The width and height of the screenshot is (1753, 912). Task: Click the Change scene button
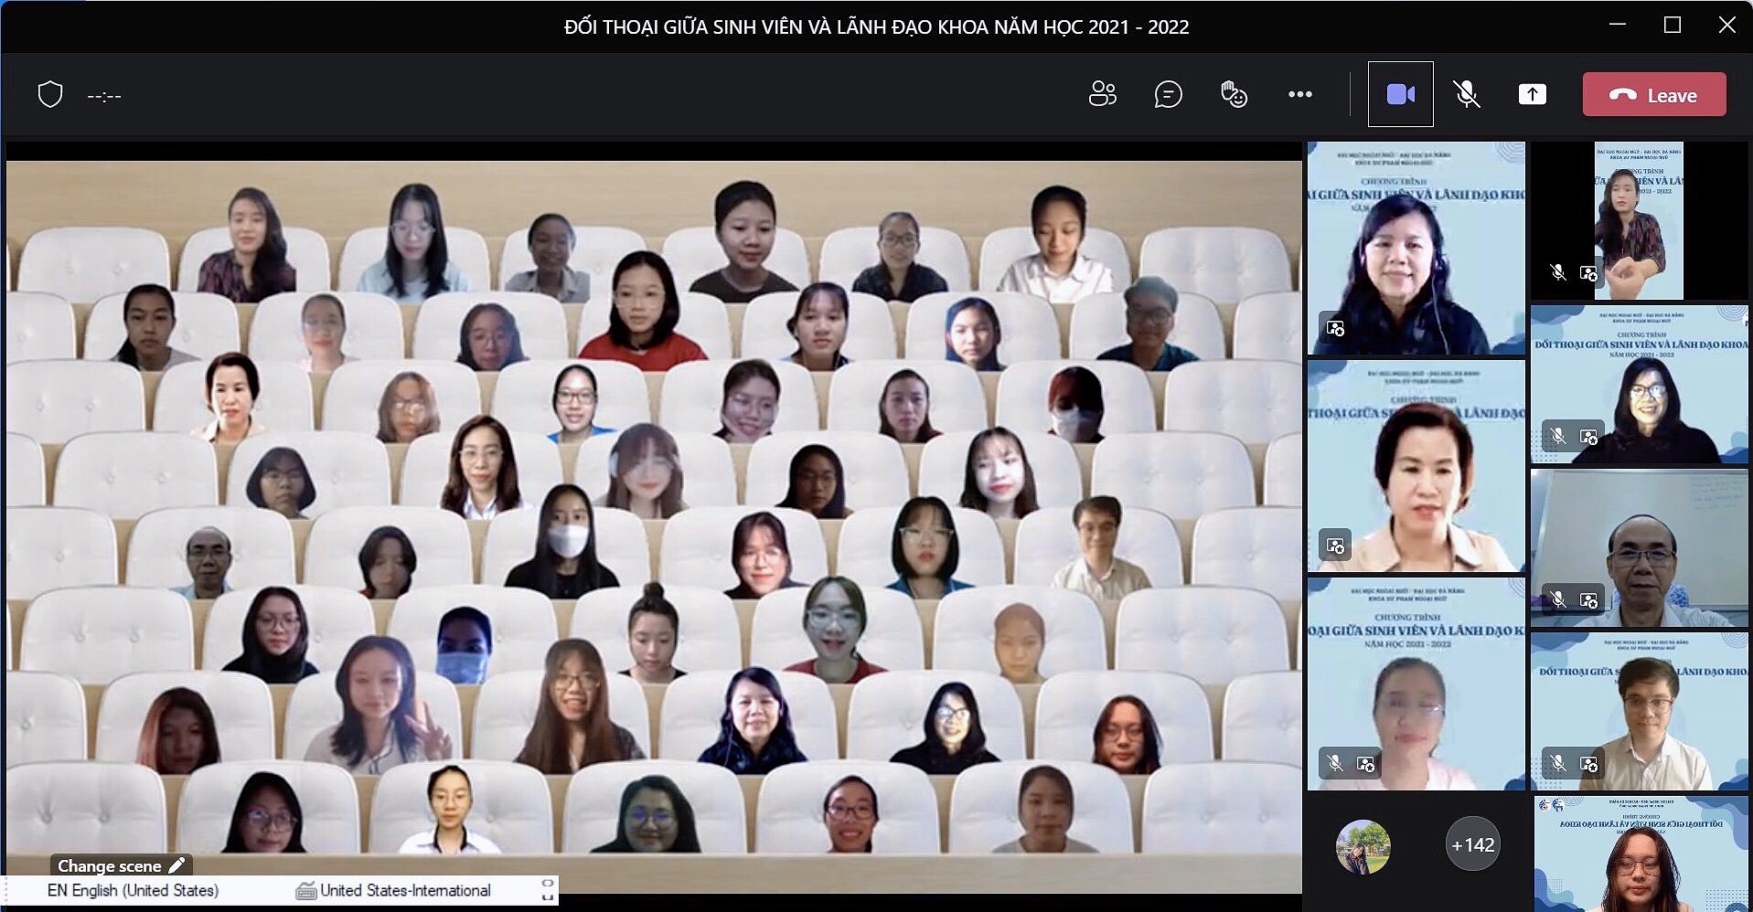[x=120, y=865]
